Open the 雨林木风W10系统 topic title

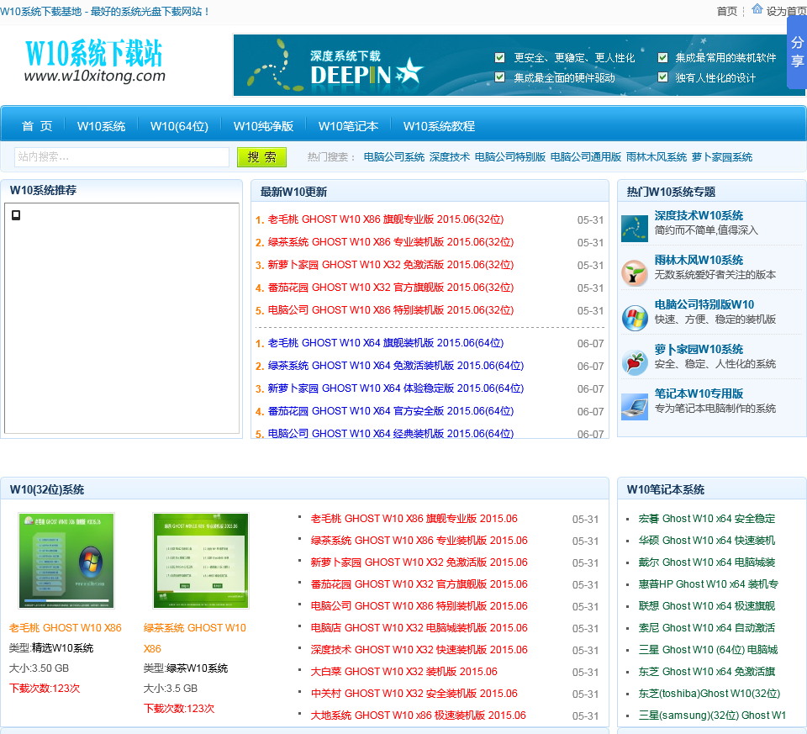point(699,260)
